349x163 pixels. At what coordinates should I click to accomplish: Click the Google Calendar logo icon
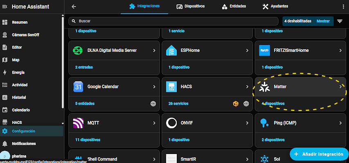click(78, 87)
